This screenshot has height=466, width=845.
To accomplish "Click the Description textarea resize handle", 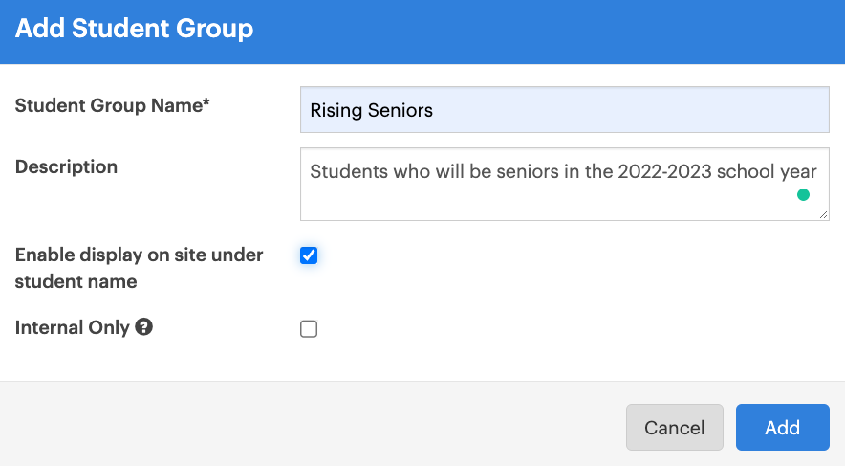I will point(823,214).
